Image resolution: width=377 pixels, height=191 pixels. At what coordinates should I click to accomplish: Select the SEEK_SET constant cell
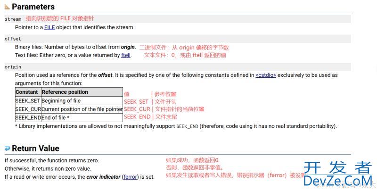coord(28,100)
